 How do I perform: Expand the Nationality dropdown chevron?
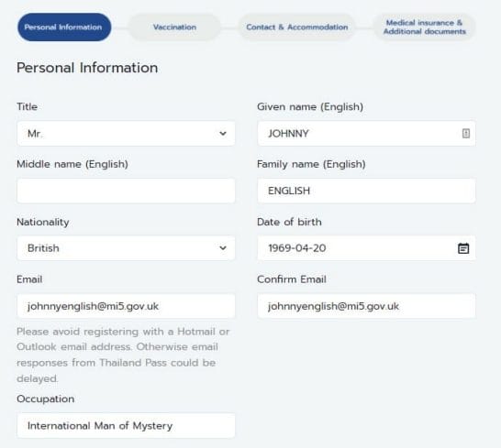tap(223, 248)
